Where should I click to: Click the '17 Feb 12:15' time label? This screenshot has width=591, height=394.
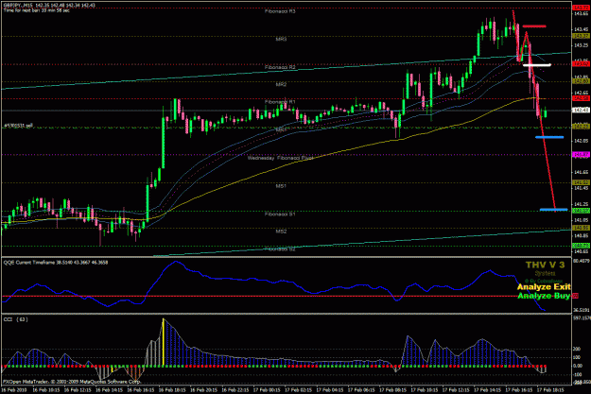tap(456, 390)
